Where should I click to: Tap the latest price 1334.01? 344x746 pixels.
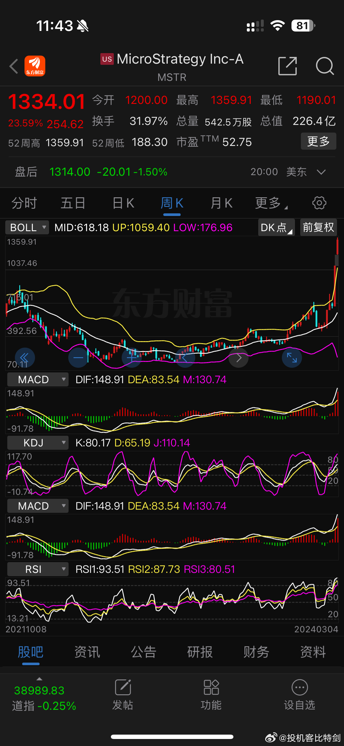(47, 102)
